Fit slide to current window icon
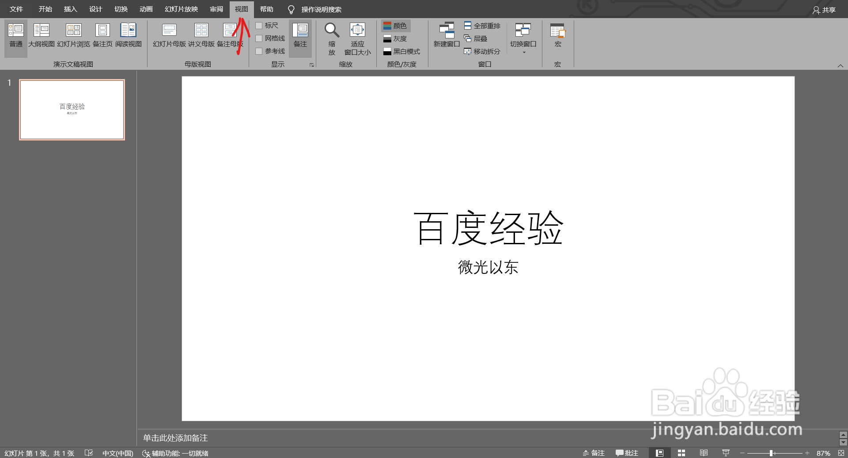This screenshot has width=848, height=458. point(841,453)
